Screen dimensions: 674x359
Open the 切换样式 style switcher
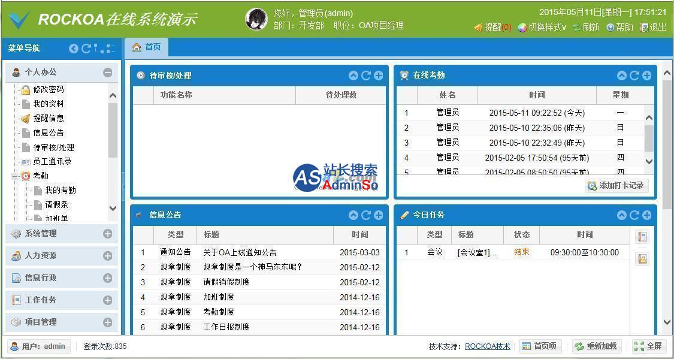tap(542, 28)
